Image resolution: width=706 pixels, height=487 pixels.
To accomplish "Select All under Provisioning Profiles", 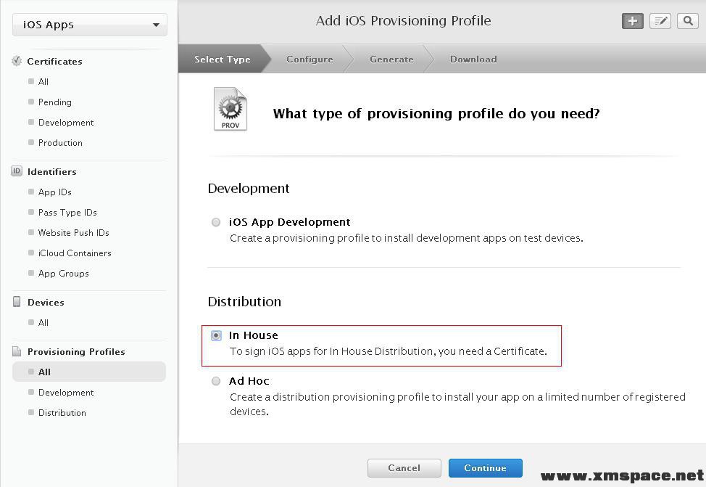I will pyautogui.click(x=89, y=372).
